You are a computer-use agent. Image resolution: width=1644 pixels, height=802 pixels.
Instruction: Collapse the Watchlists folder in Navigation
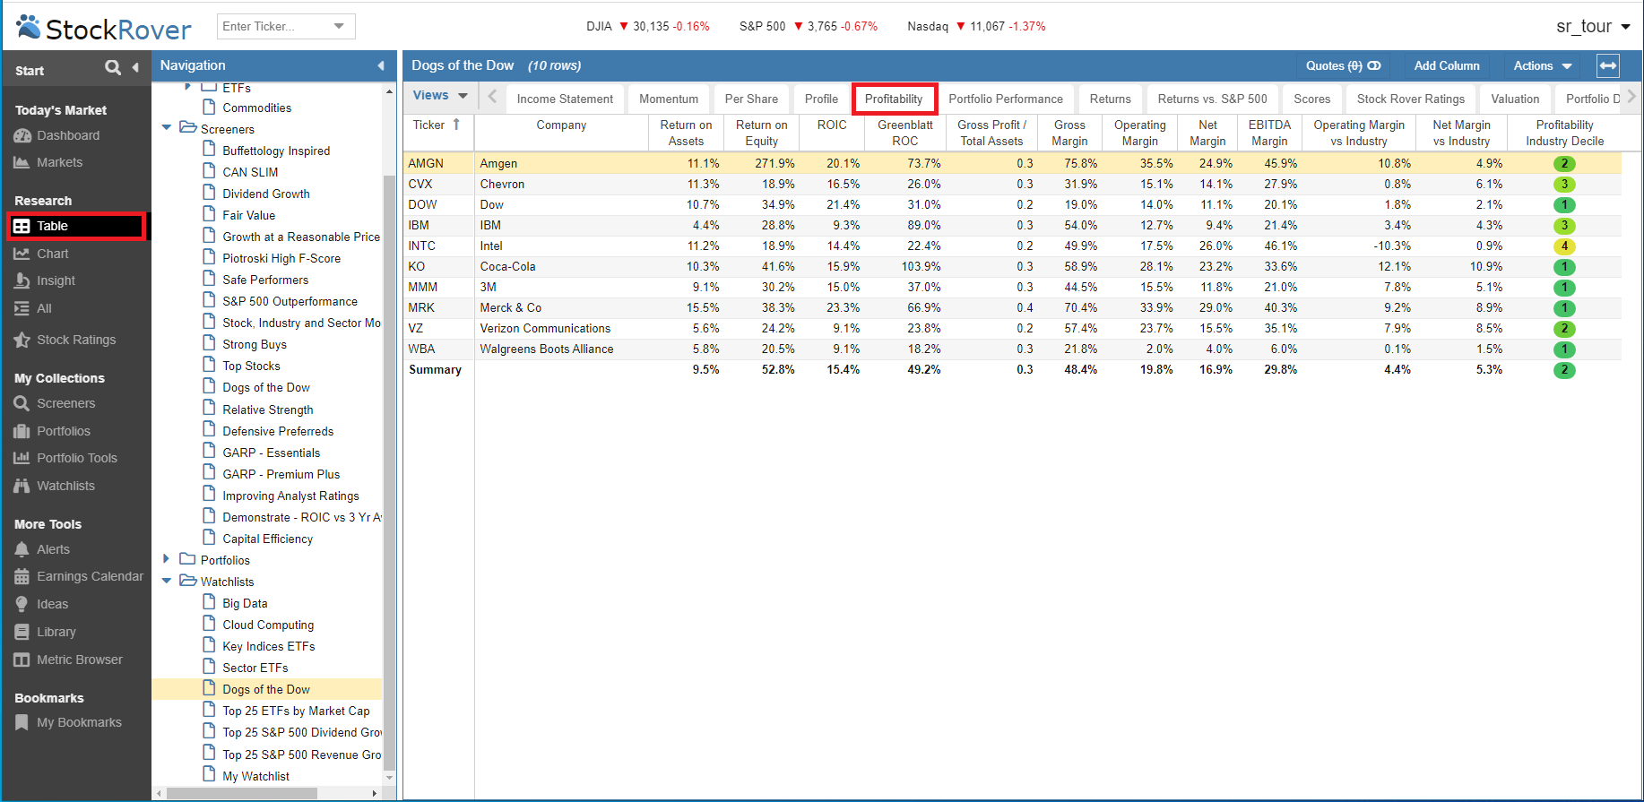[167, 581]
